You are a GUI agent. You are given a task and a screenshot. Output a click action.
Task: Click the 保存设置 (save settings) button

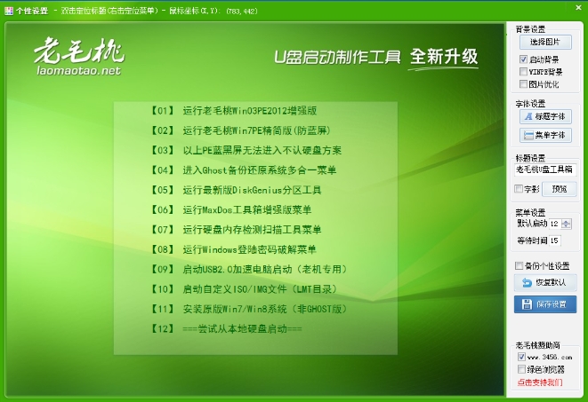click(545, 304)
